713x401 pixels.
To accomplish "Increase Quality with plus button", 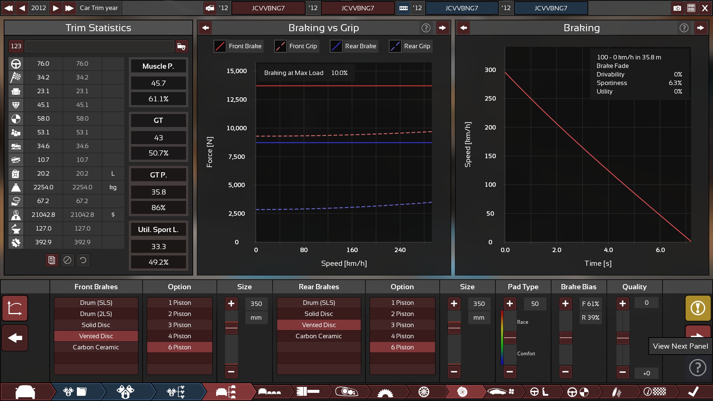I will click(623, 304).
